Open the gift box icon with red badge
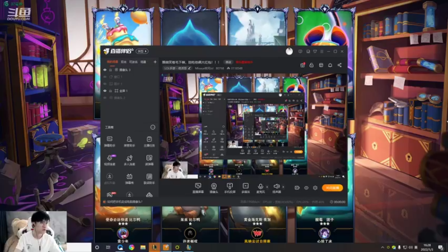 302,65
